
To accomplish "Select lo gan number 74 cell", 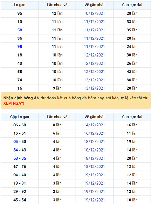I will (20, 80).
